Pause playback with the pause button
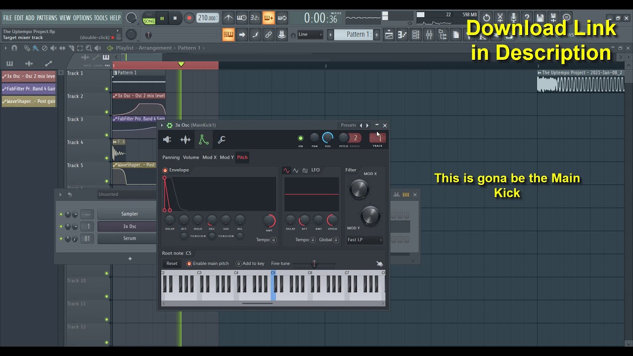Viewport: 633px width, 356px height. point(162,18)
